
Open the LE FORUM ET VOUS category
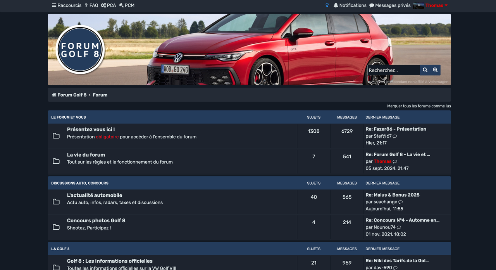(x=69, y=117)
